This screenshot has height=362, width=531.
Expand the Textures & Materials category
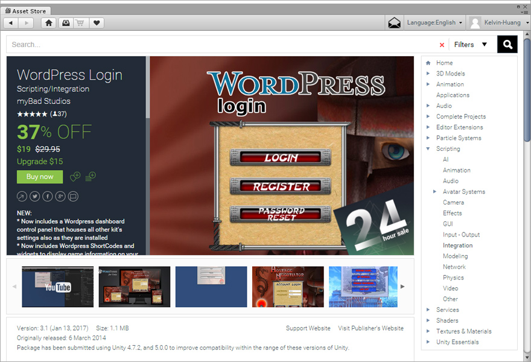(428, 331)
